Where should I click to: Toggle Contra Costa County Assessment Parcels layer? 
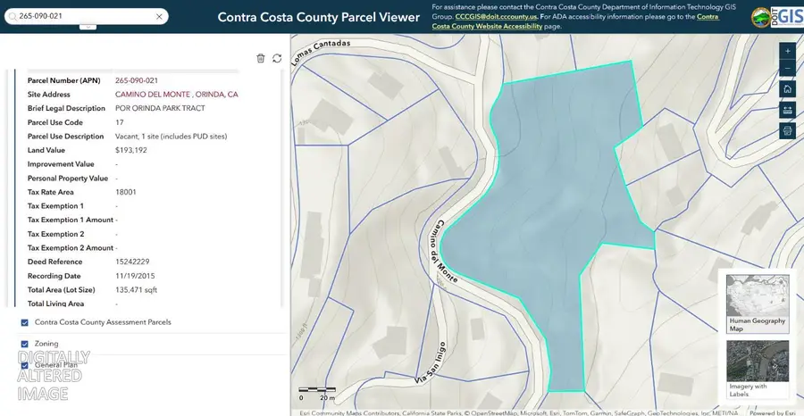(x=25, y=323)
